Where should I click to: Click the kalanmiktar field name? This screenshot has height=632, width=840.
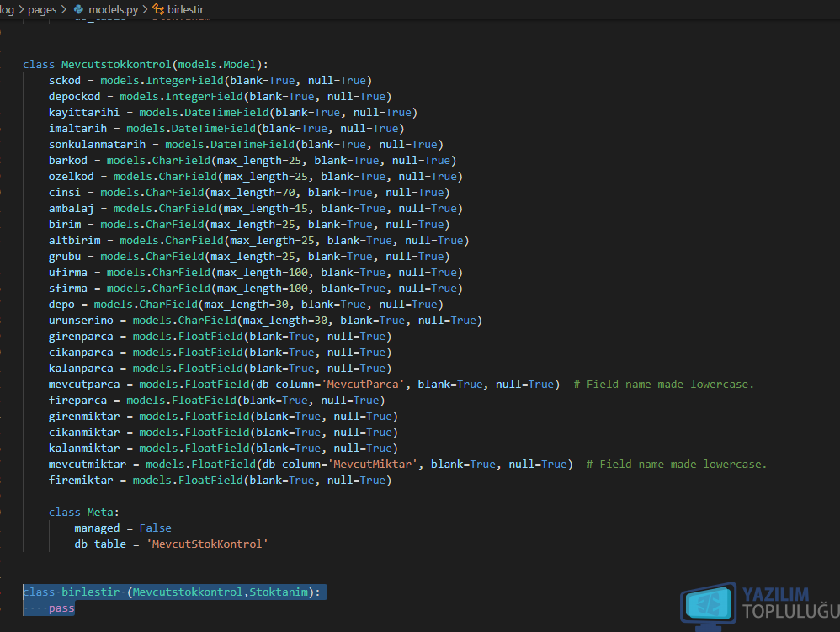(84, 449)
